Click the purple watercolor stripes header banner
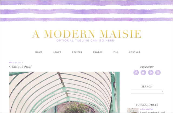The height and width of the screenshot is (113, 173). 86,11
